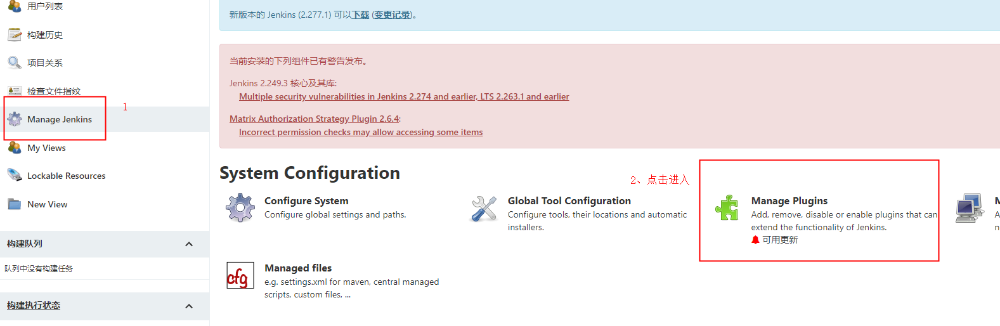Click the My Views people icon
The image size is (1000, 326).
point(14,148)
